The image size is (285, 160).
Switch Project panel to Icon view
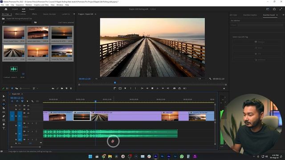click(12, 88)
